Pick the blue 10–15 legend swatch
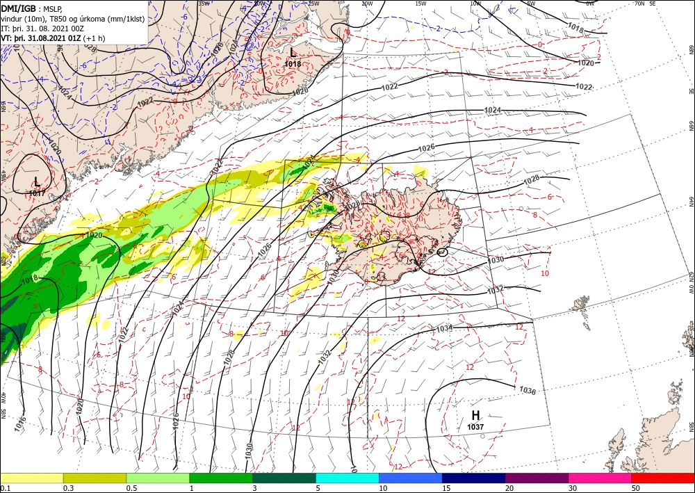This screenshot has height=493, width=695. point(411,478)
